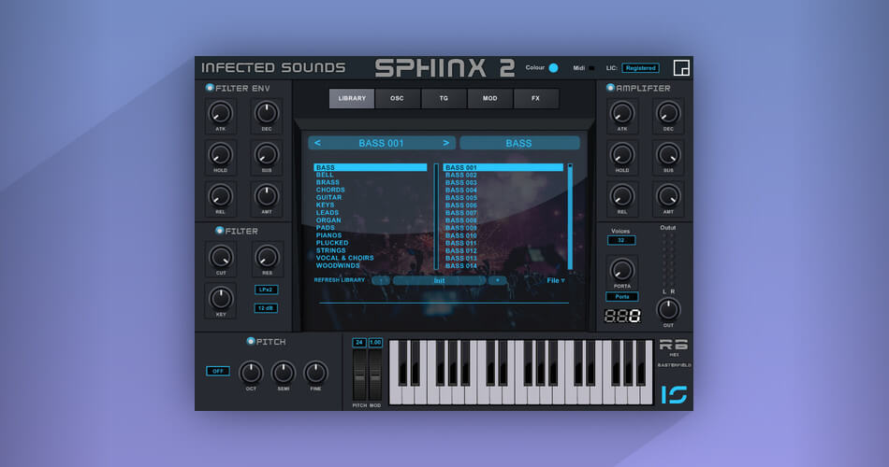Screen dimensions: 889x467
Task: Click the Colour swatch circle
Action: click(x=553, y=68)
